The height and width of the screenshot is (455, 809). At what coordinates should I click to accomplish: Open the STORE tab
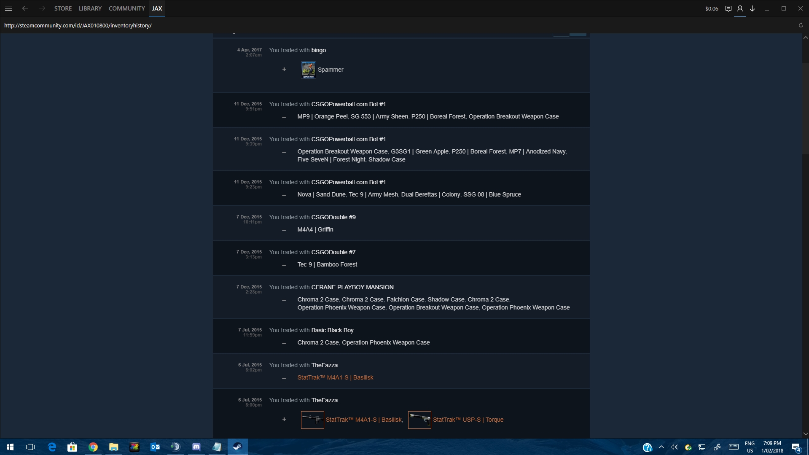pyautogui.click(x=63, y=8)
